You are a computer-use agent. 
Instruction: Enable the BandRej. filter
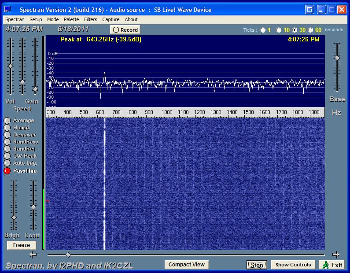tap(7, 149)
